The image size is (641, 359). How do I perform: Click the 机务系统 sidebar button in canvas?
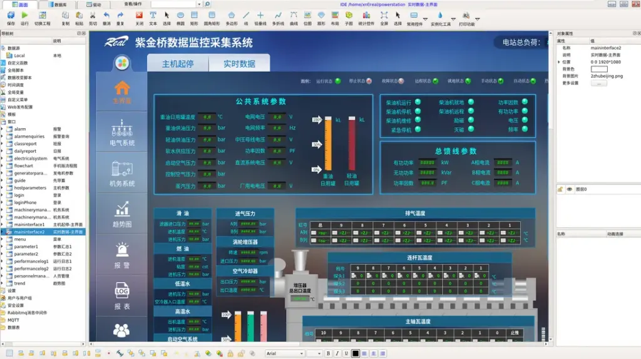click(x=122, y=174)
